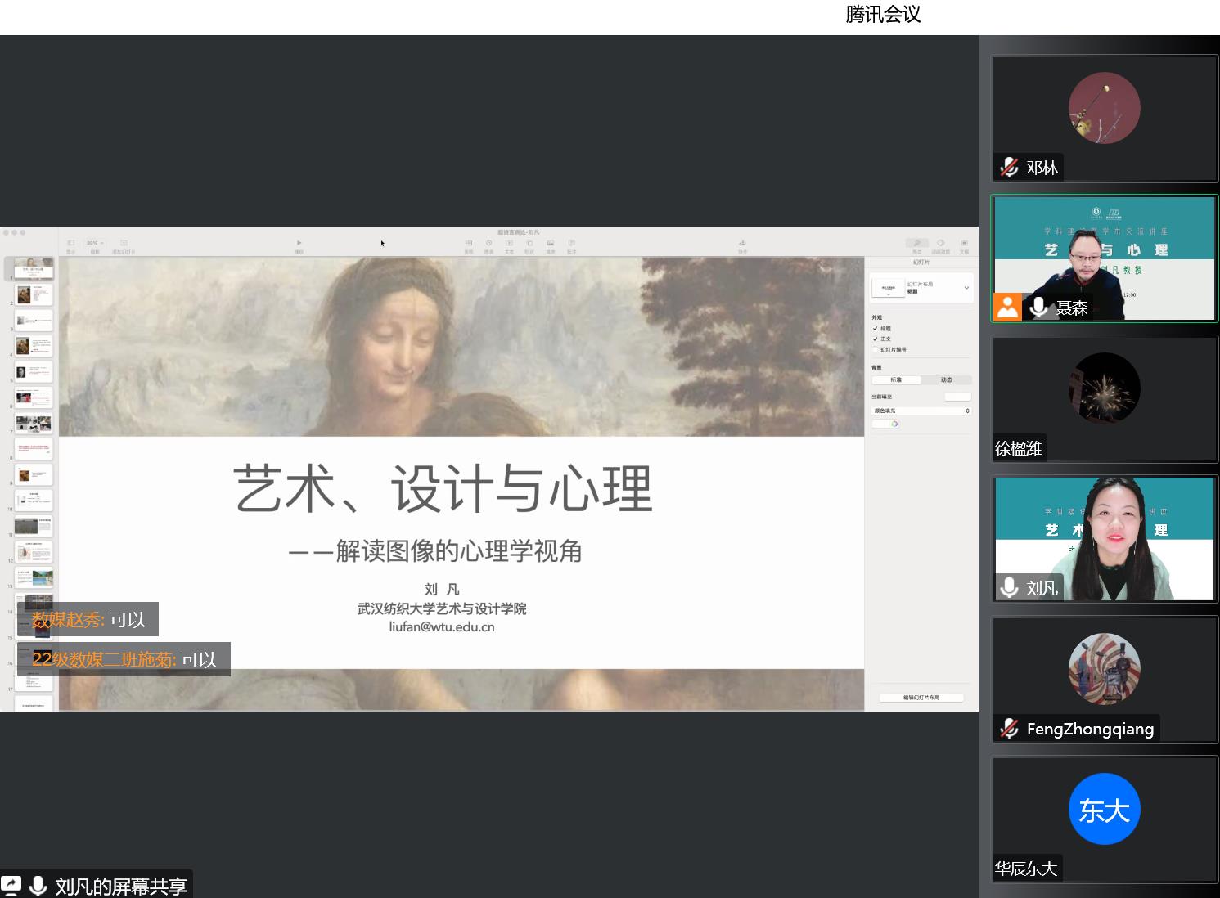Select the FengZhongqiang participant avatar
1220x898 pixels.
1105,669
